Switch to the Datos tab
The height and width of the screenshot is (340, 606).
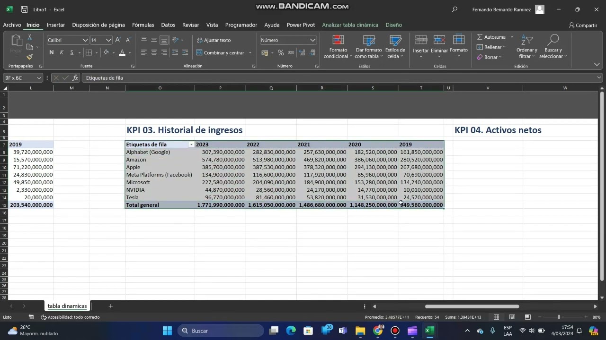point(168,25)
